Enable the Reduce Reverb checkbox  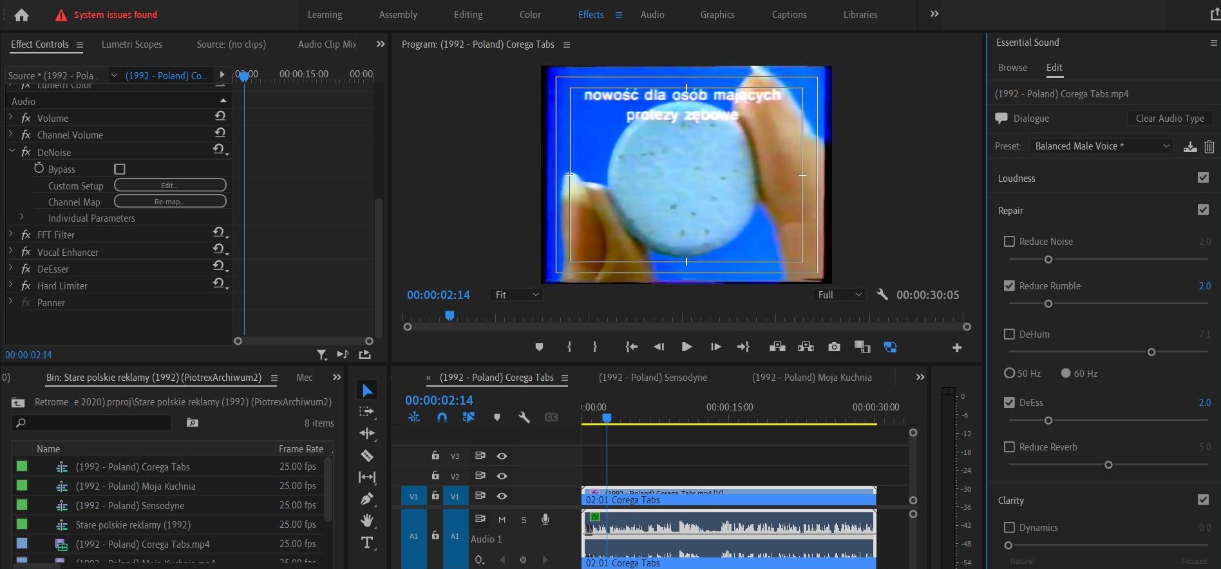[x=1009, y=447]
